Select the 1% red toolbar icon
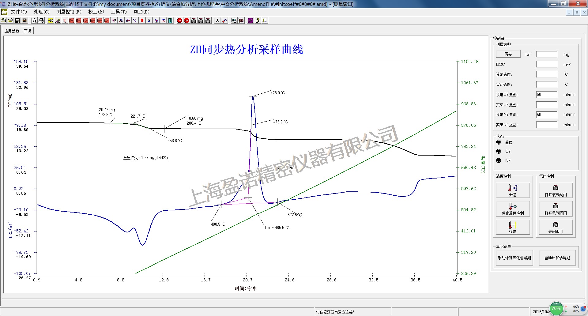588x316 pixels. click(72, 21)
